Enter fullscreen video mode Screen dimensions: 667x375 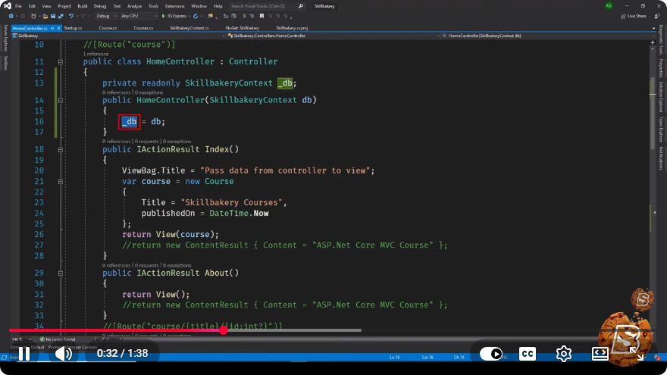(x=637, y=354)
